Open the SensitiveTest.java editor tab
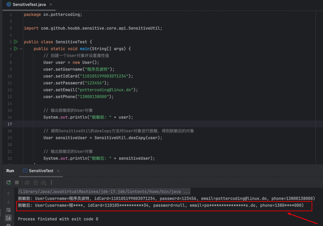Screen dimensions: 323x226 click(29, 4)
